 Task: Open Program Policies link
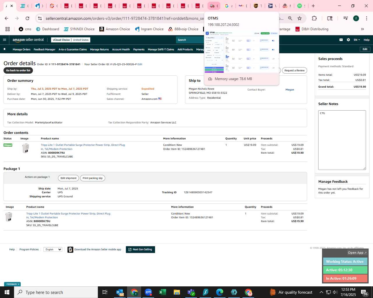tap(29, 249)
